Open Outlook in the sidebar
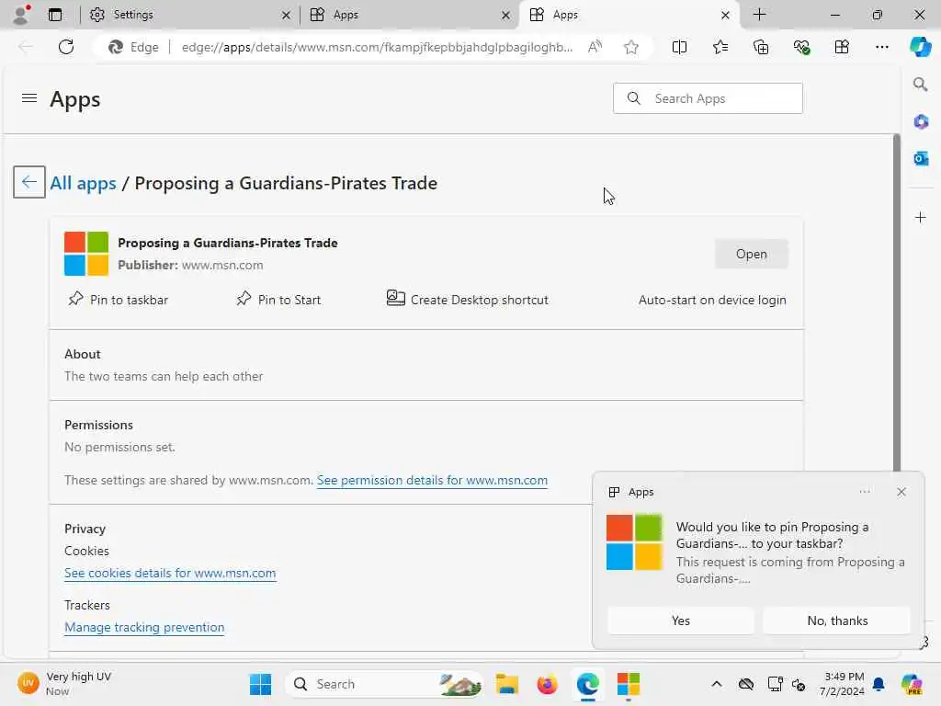Image resolution: width=941 pixels, height=706 pixels. click(x=921, y=158)
